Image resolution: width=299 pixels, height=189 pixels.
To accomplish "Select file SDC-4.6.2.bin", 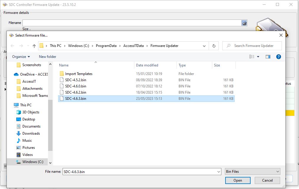I will (x=76, y=92).
